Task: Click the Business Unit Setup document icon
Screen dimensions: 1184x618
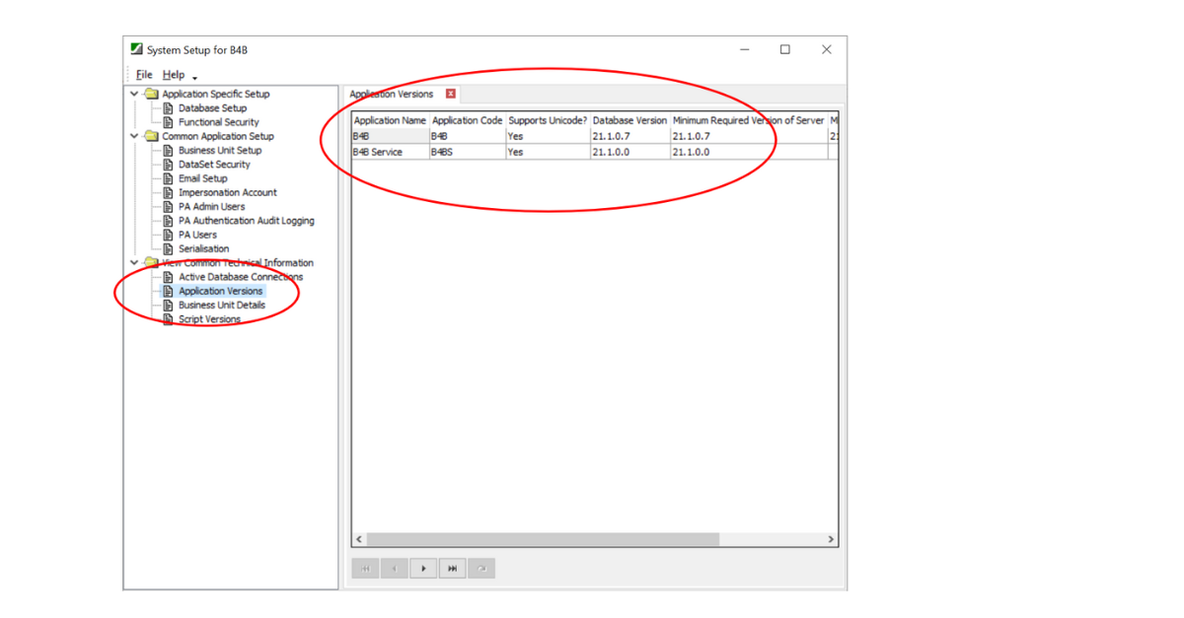Action: [169, 151]
